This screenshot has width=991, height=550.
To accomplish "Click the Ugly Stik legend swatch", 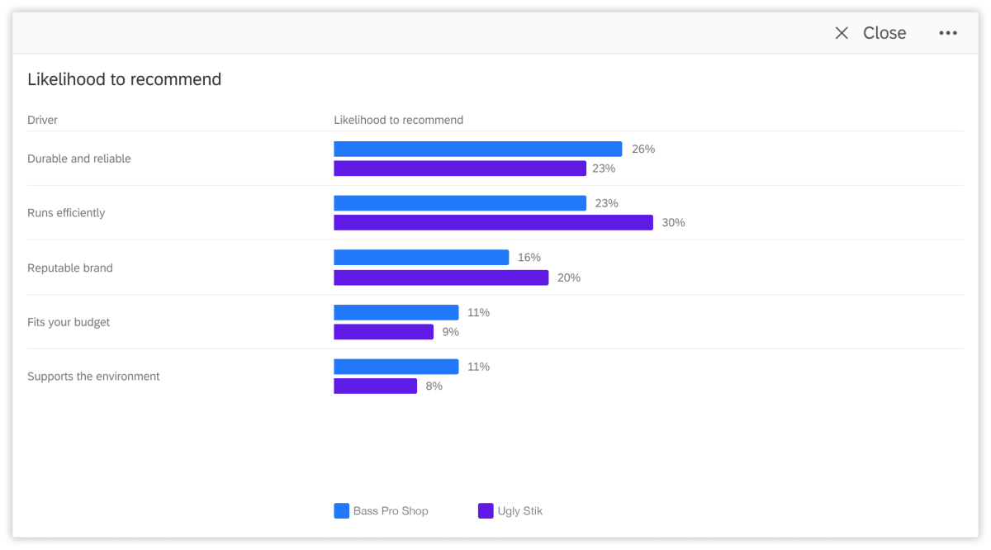I will coord(486,510).
